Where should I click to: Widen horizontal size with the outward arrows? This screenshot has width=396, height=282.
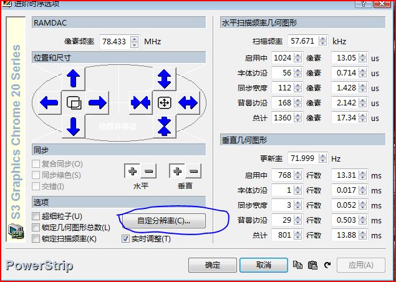pyautogui.click(x=188, y=102)
